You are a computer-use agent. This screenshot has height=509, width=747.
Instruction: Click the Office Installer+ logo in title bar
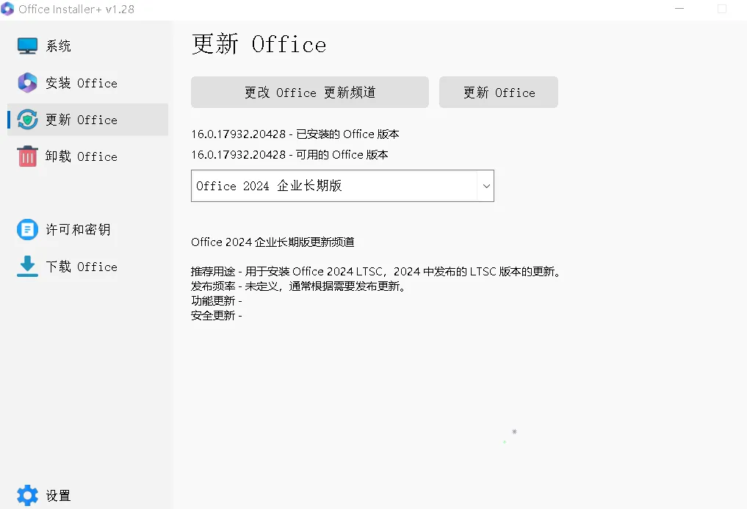tap(7, 9)
